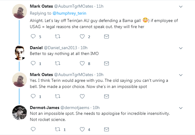Message Daniel's tweet using envelope icon
The width and height of the screenshot is (195, 135).
tap(106, 64)
